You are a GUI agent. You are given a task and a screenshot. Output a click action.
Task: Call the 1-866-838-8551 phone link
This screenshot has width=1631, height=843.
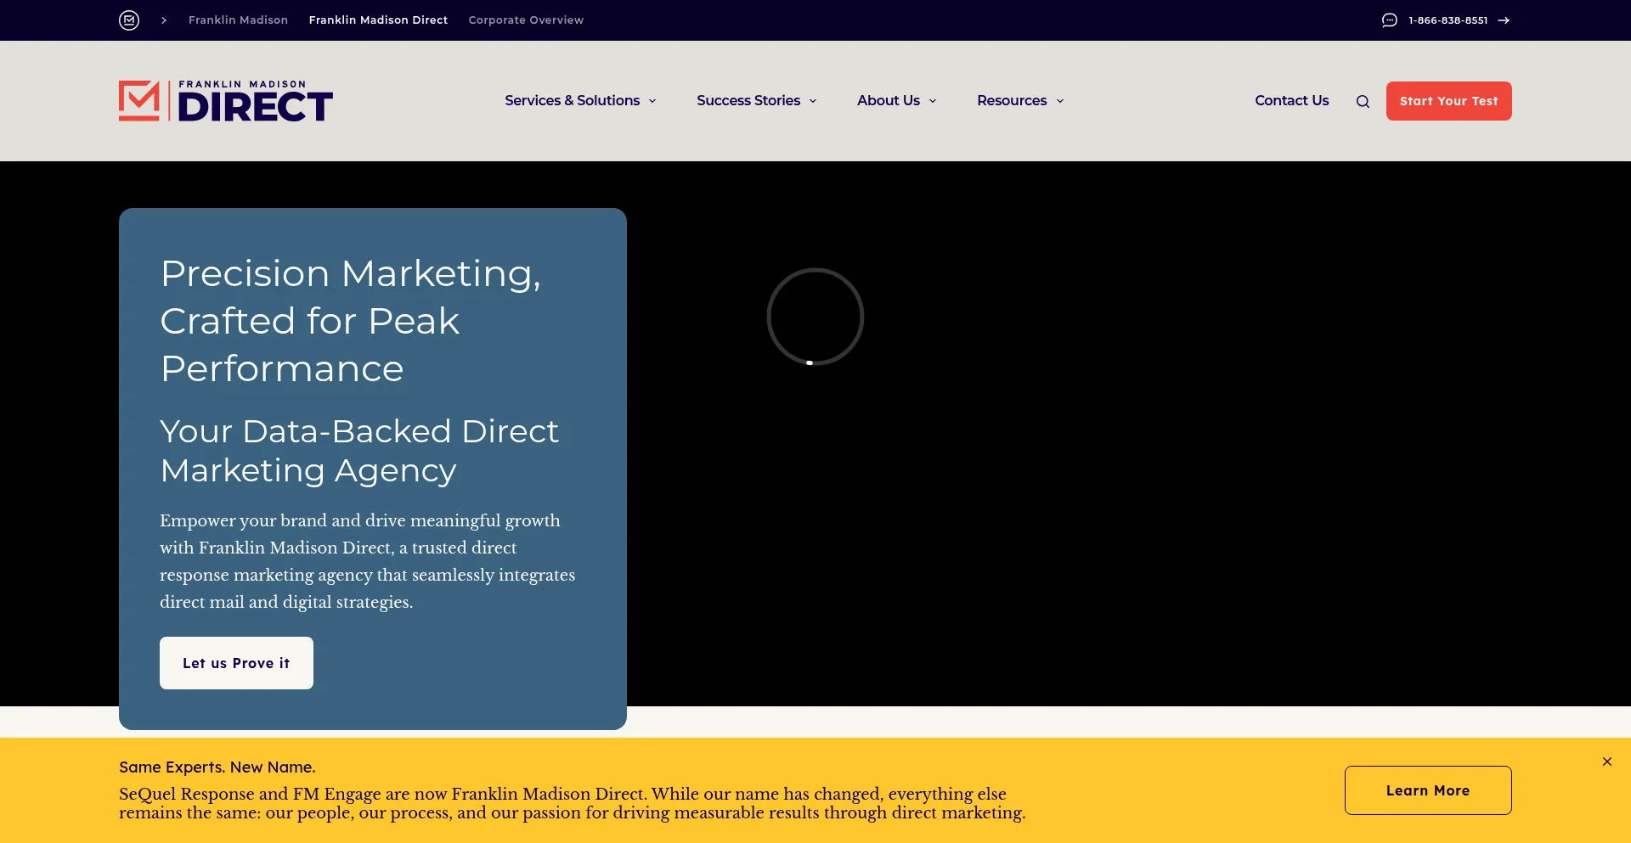click(x=1448, y=20)
